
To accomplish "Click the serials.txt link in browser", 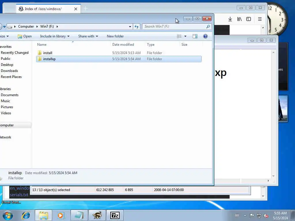I will click(19, 195).
